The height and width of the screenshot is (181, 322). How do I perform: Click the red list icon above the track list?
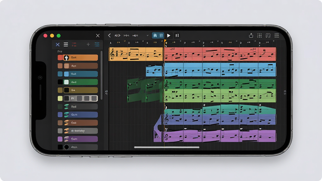coord(74,45)
